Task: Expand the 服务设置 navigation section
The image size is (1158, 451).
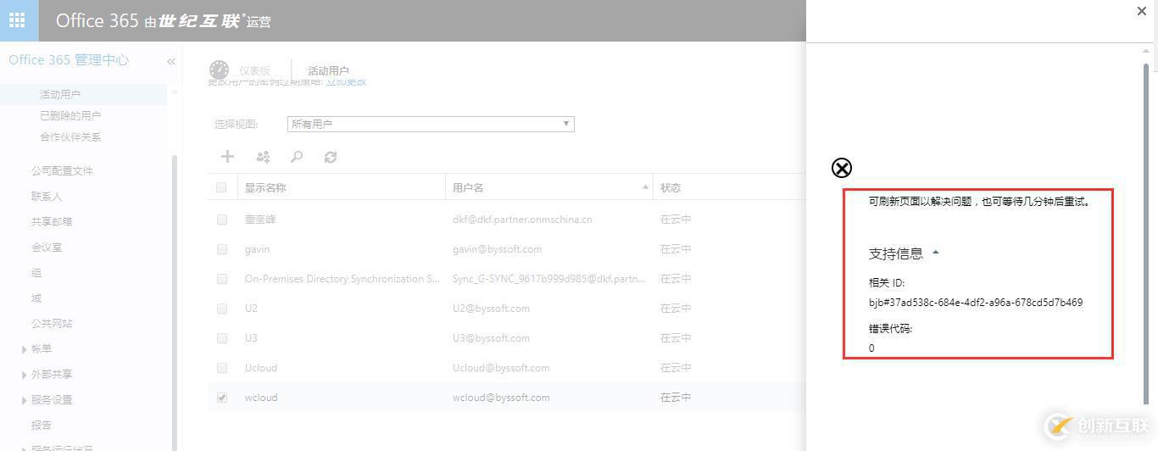Action: [x=24, y=400]
